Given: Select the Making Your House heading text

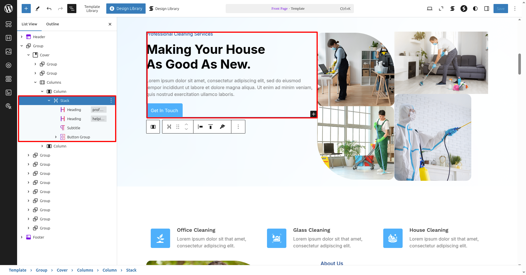Looking at the screenshot, I should [x=206, y=57].
